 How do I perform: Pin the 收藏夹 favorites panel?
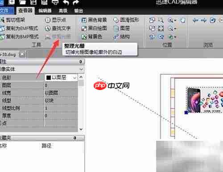point(75,138)
